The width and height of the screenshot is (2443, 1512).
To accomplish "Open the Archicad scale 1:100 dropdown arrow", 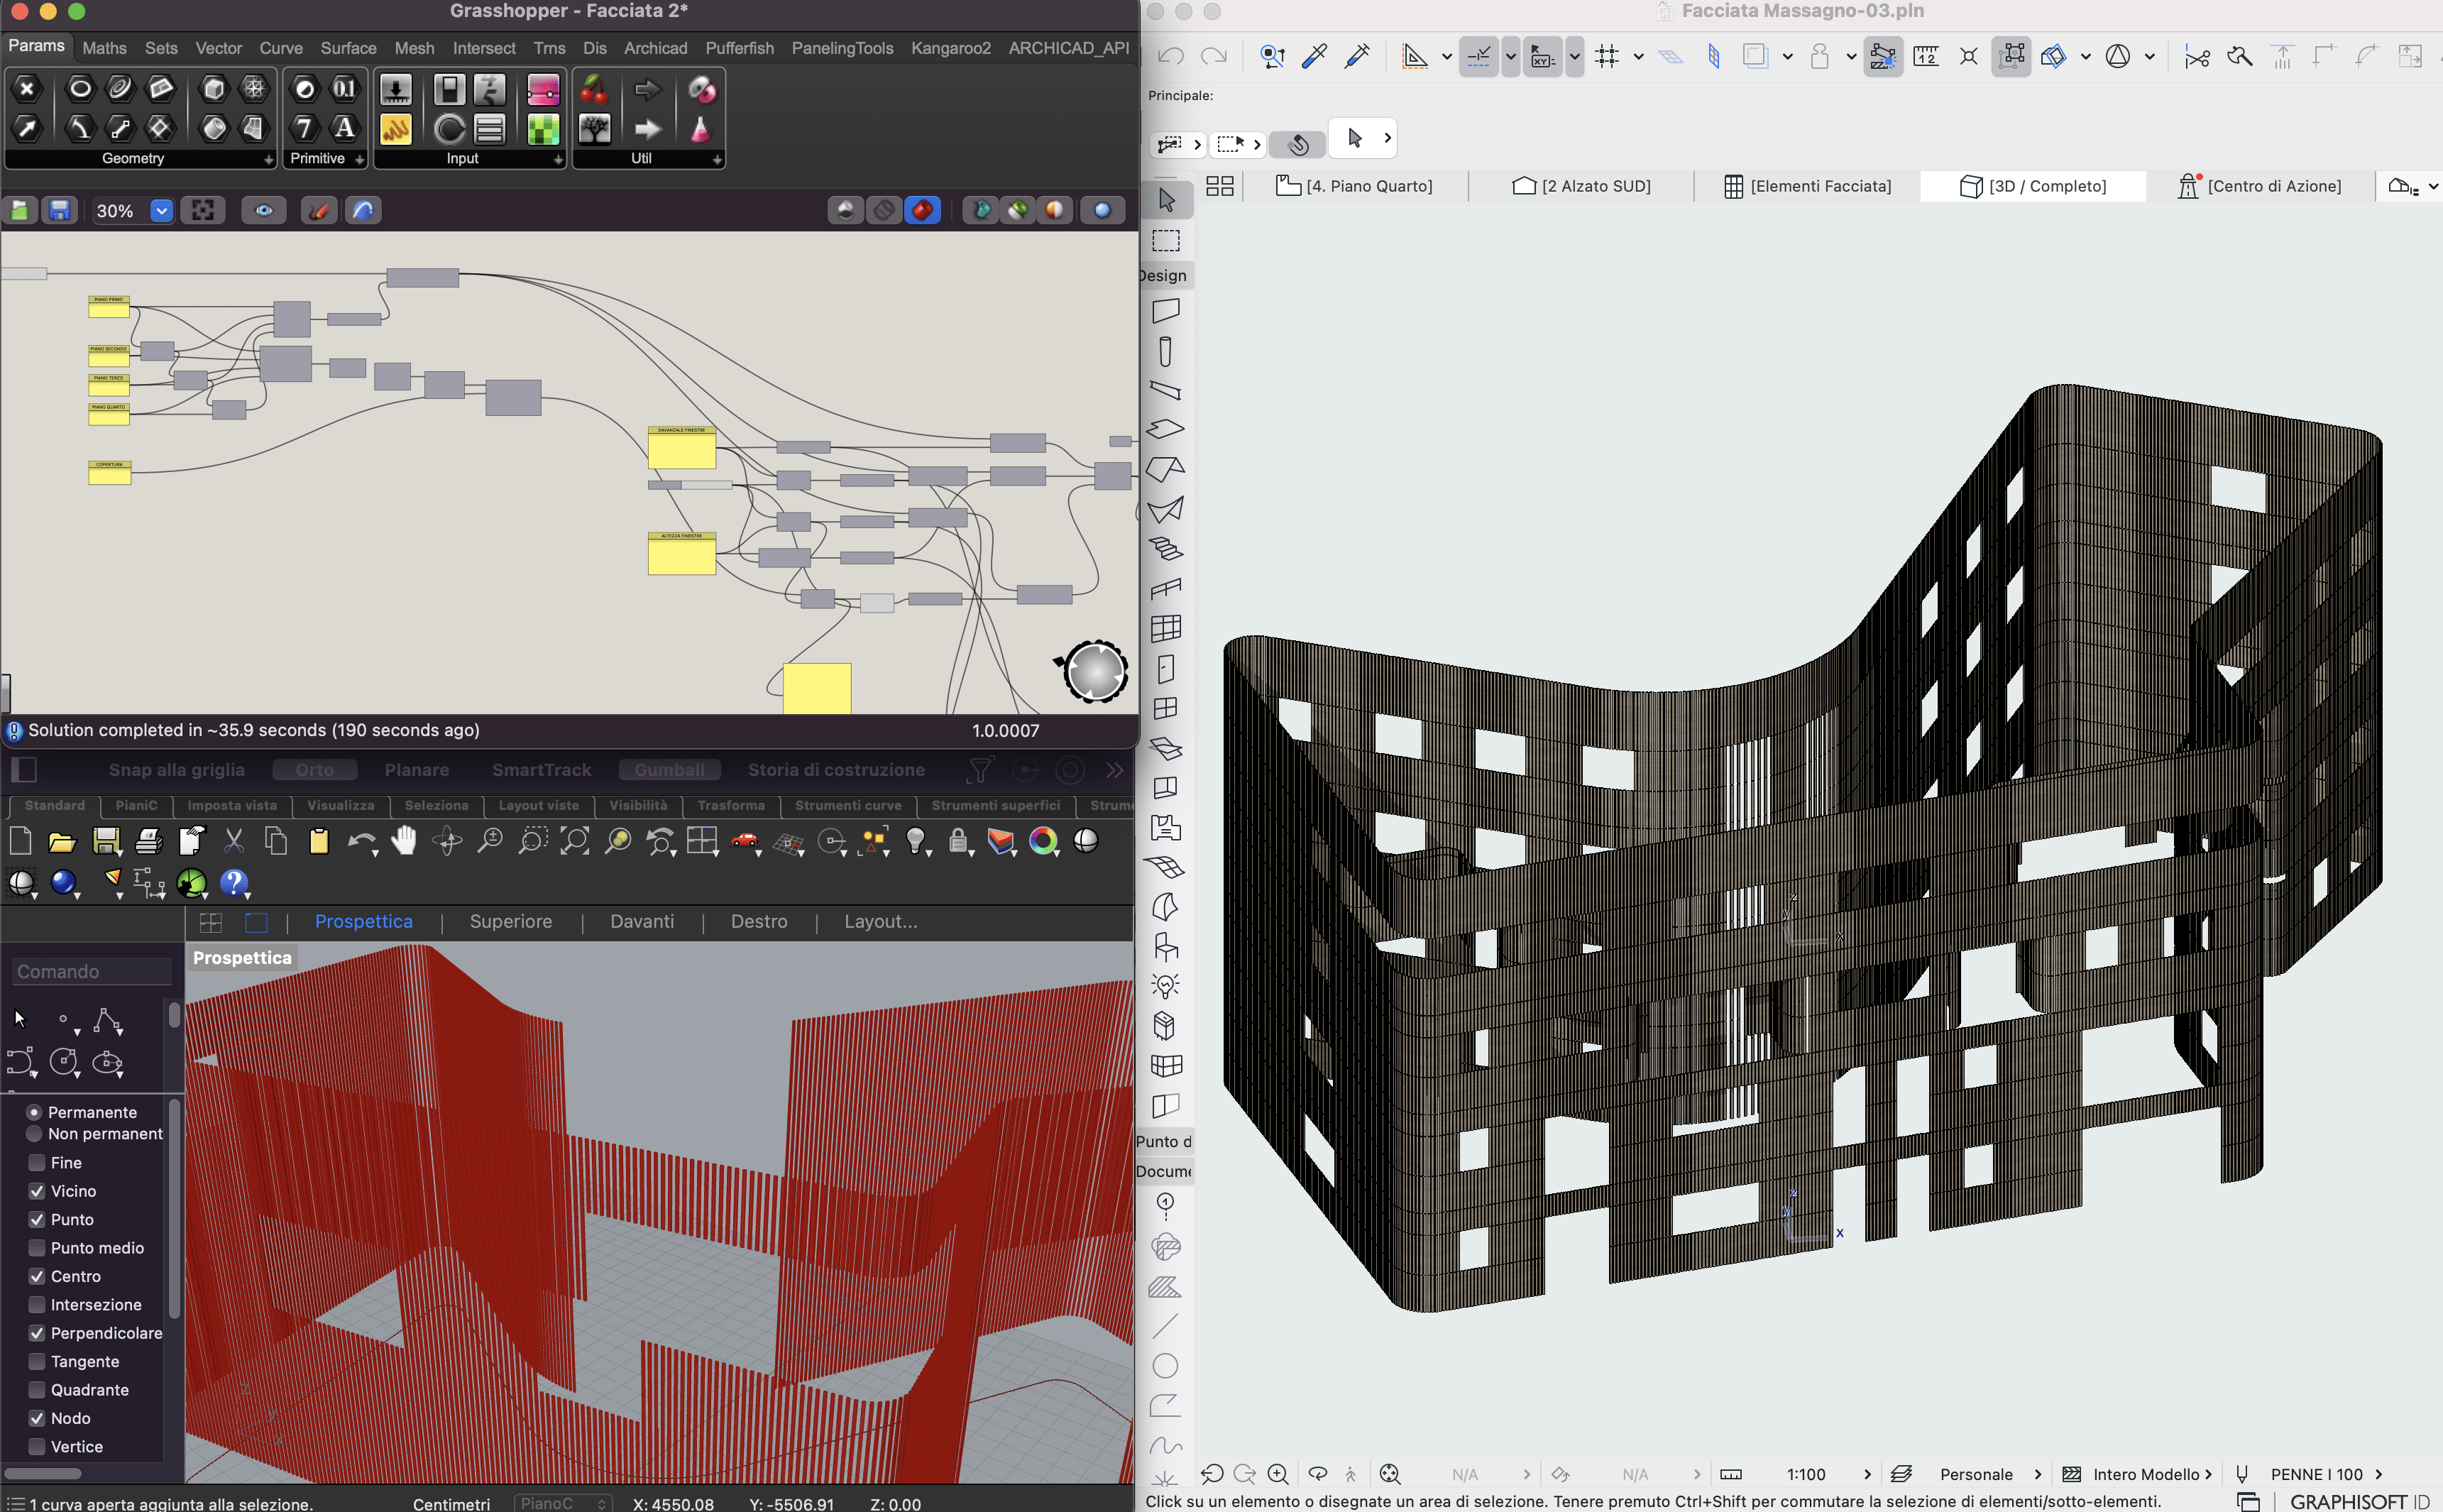I will coord(1866,1474).
